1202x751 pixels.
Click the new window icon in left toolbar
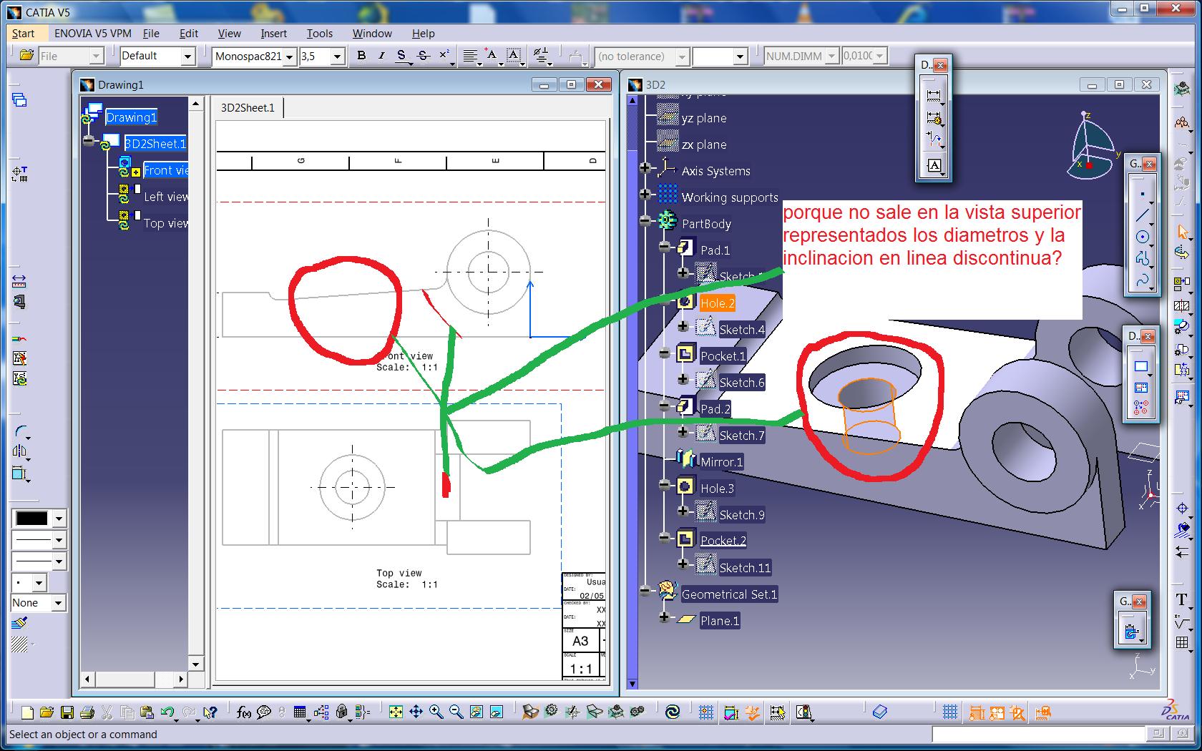point(19,99)
